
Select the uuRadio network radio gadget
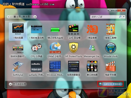click(x=36, y=68)
